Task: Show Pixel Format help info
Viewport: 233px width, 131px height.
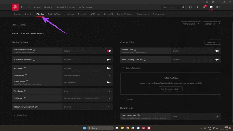Action: pos(25,98)
